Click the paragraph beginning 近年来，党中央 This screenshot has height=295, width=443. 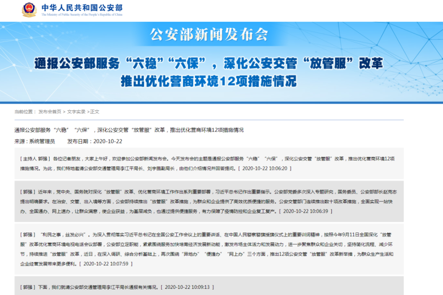click(209, 202)
